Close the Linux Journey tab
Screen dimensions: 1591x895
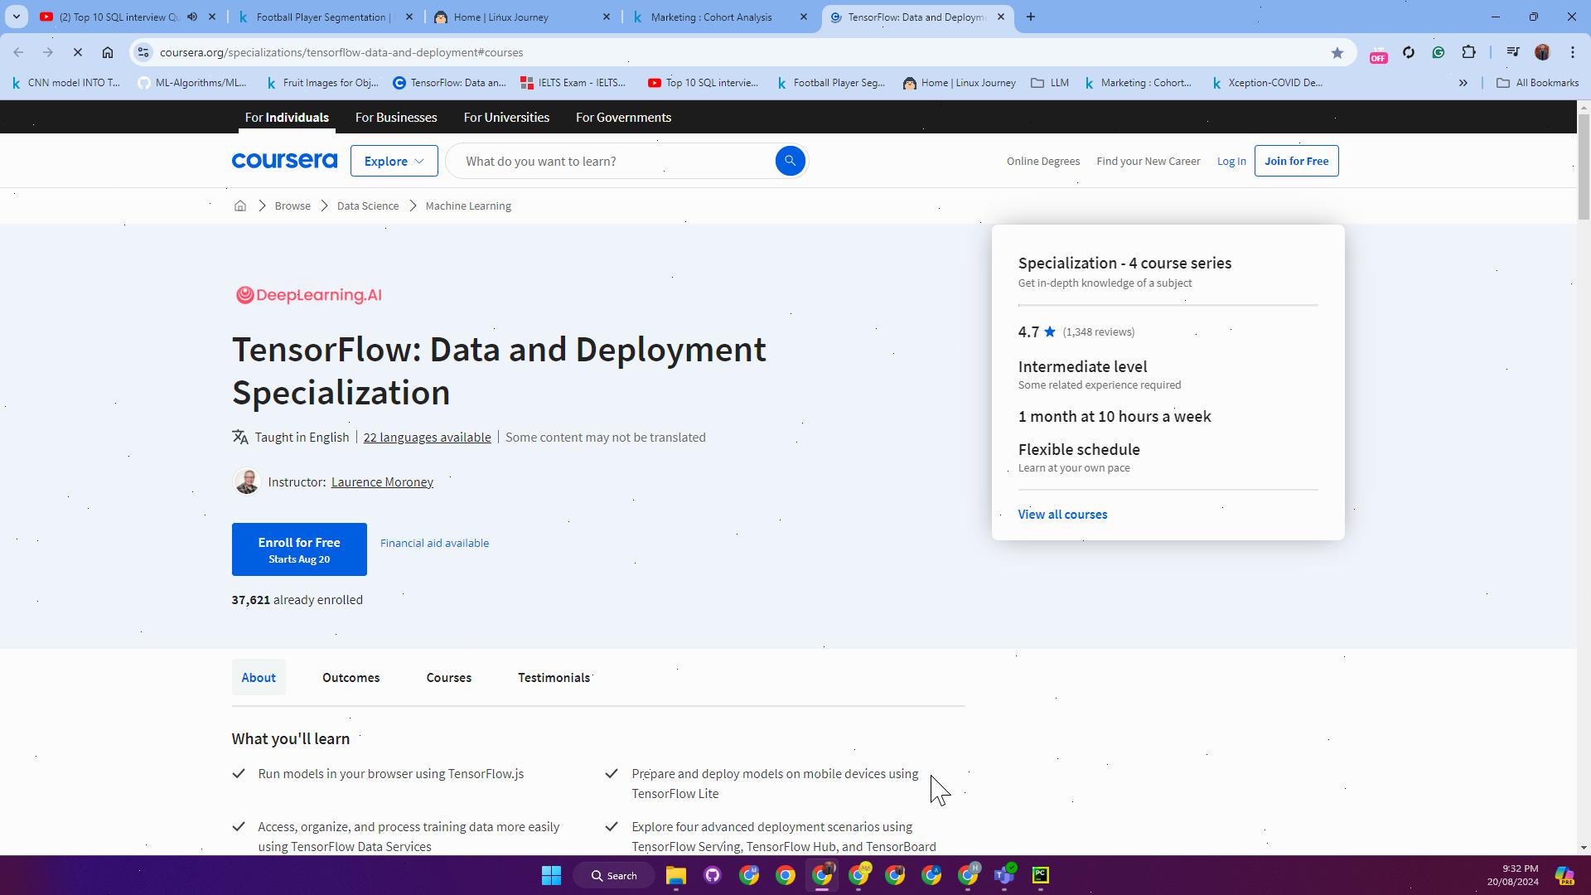click(606, 17)
